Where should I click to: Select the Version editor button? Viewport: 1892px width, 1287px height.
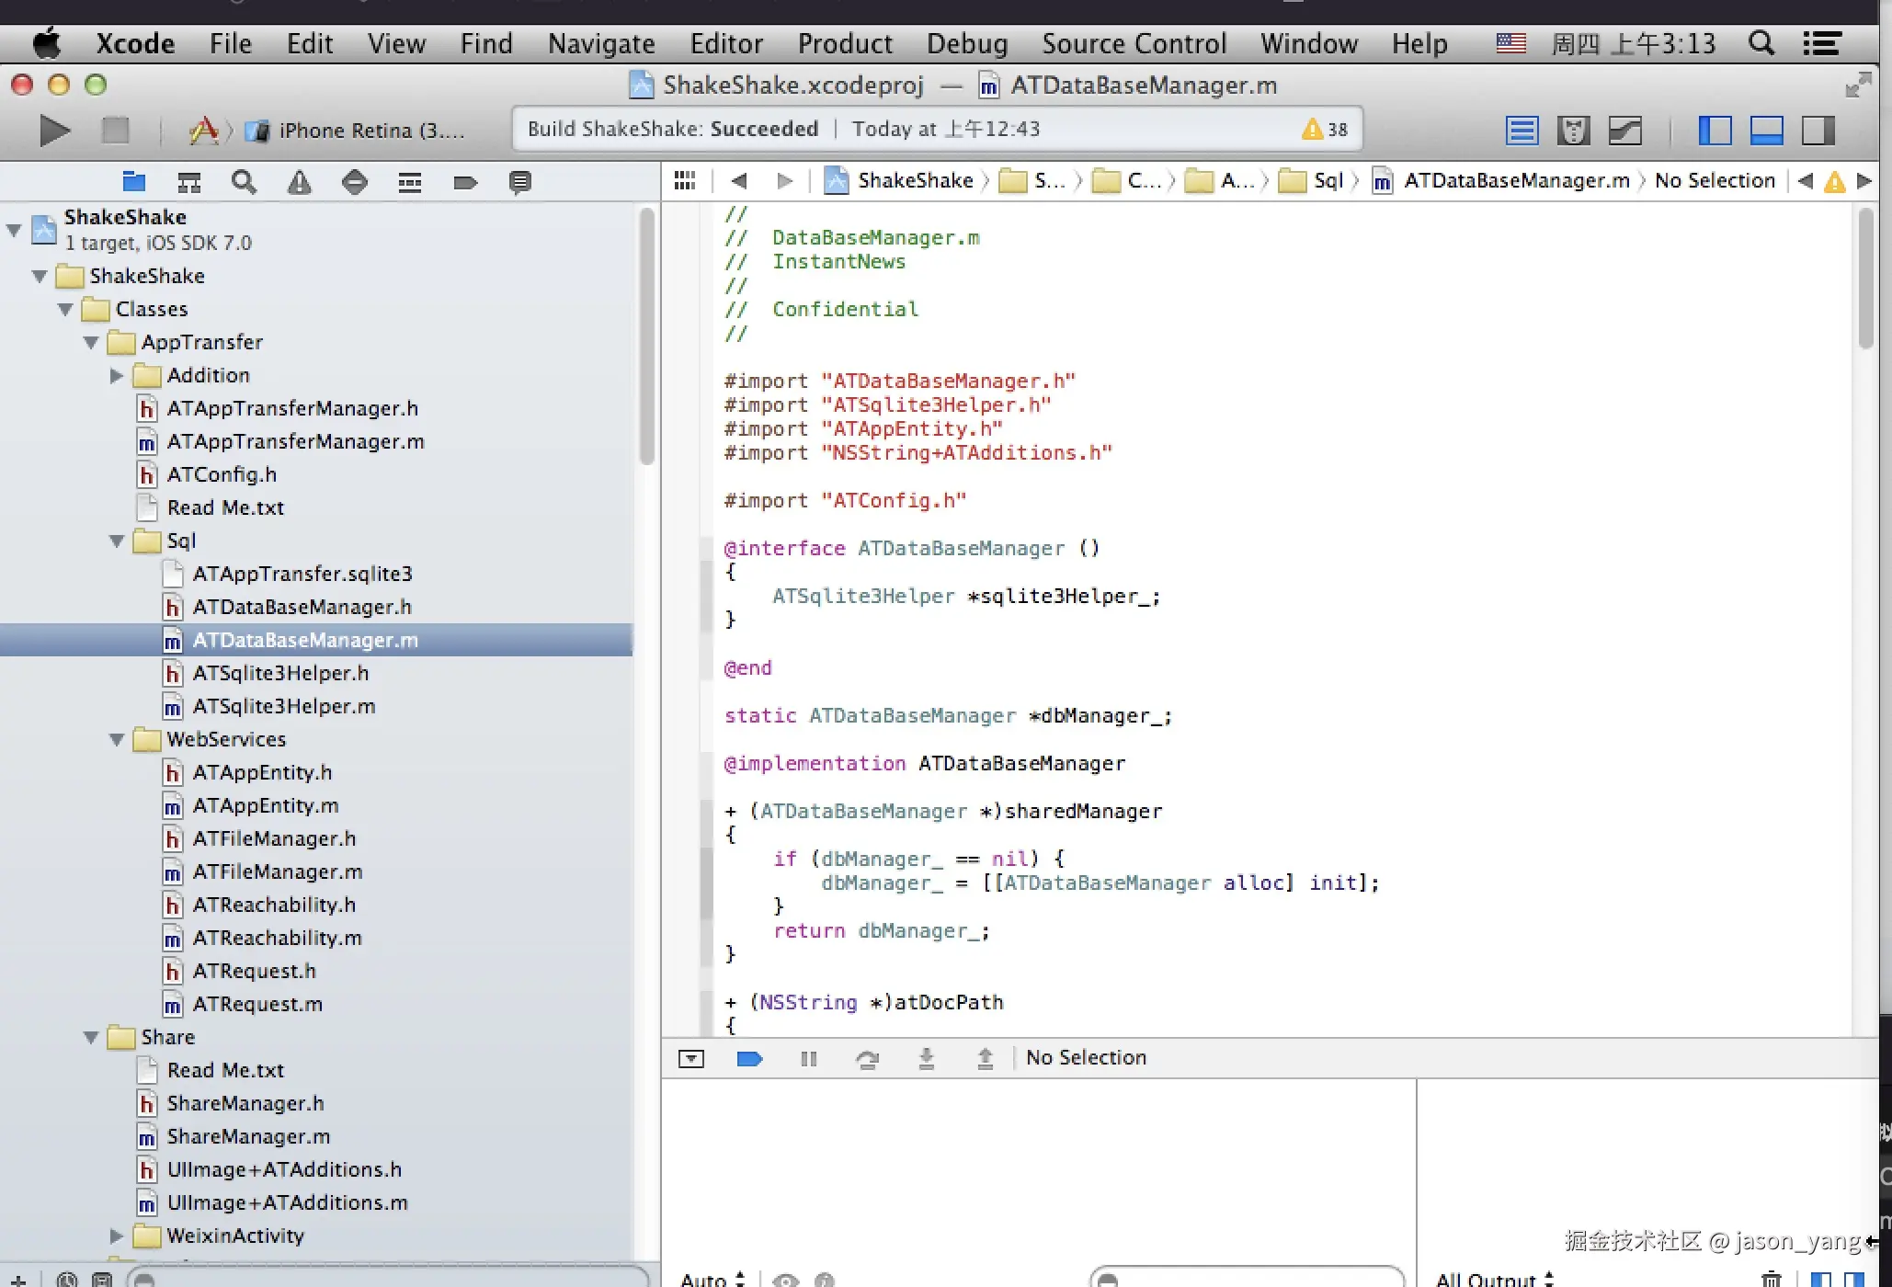tap(1625, 131)
